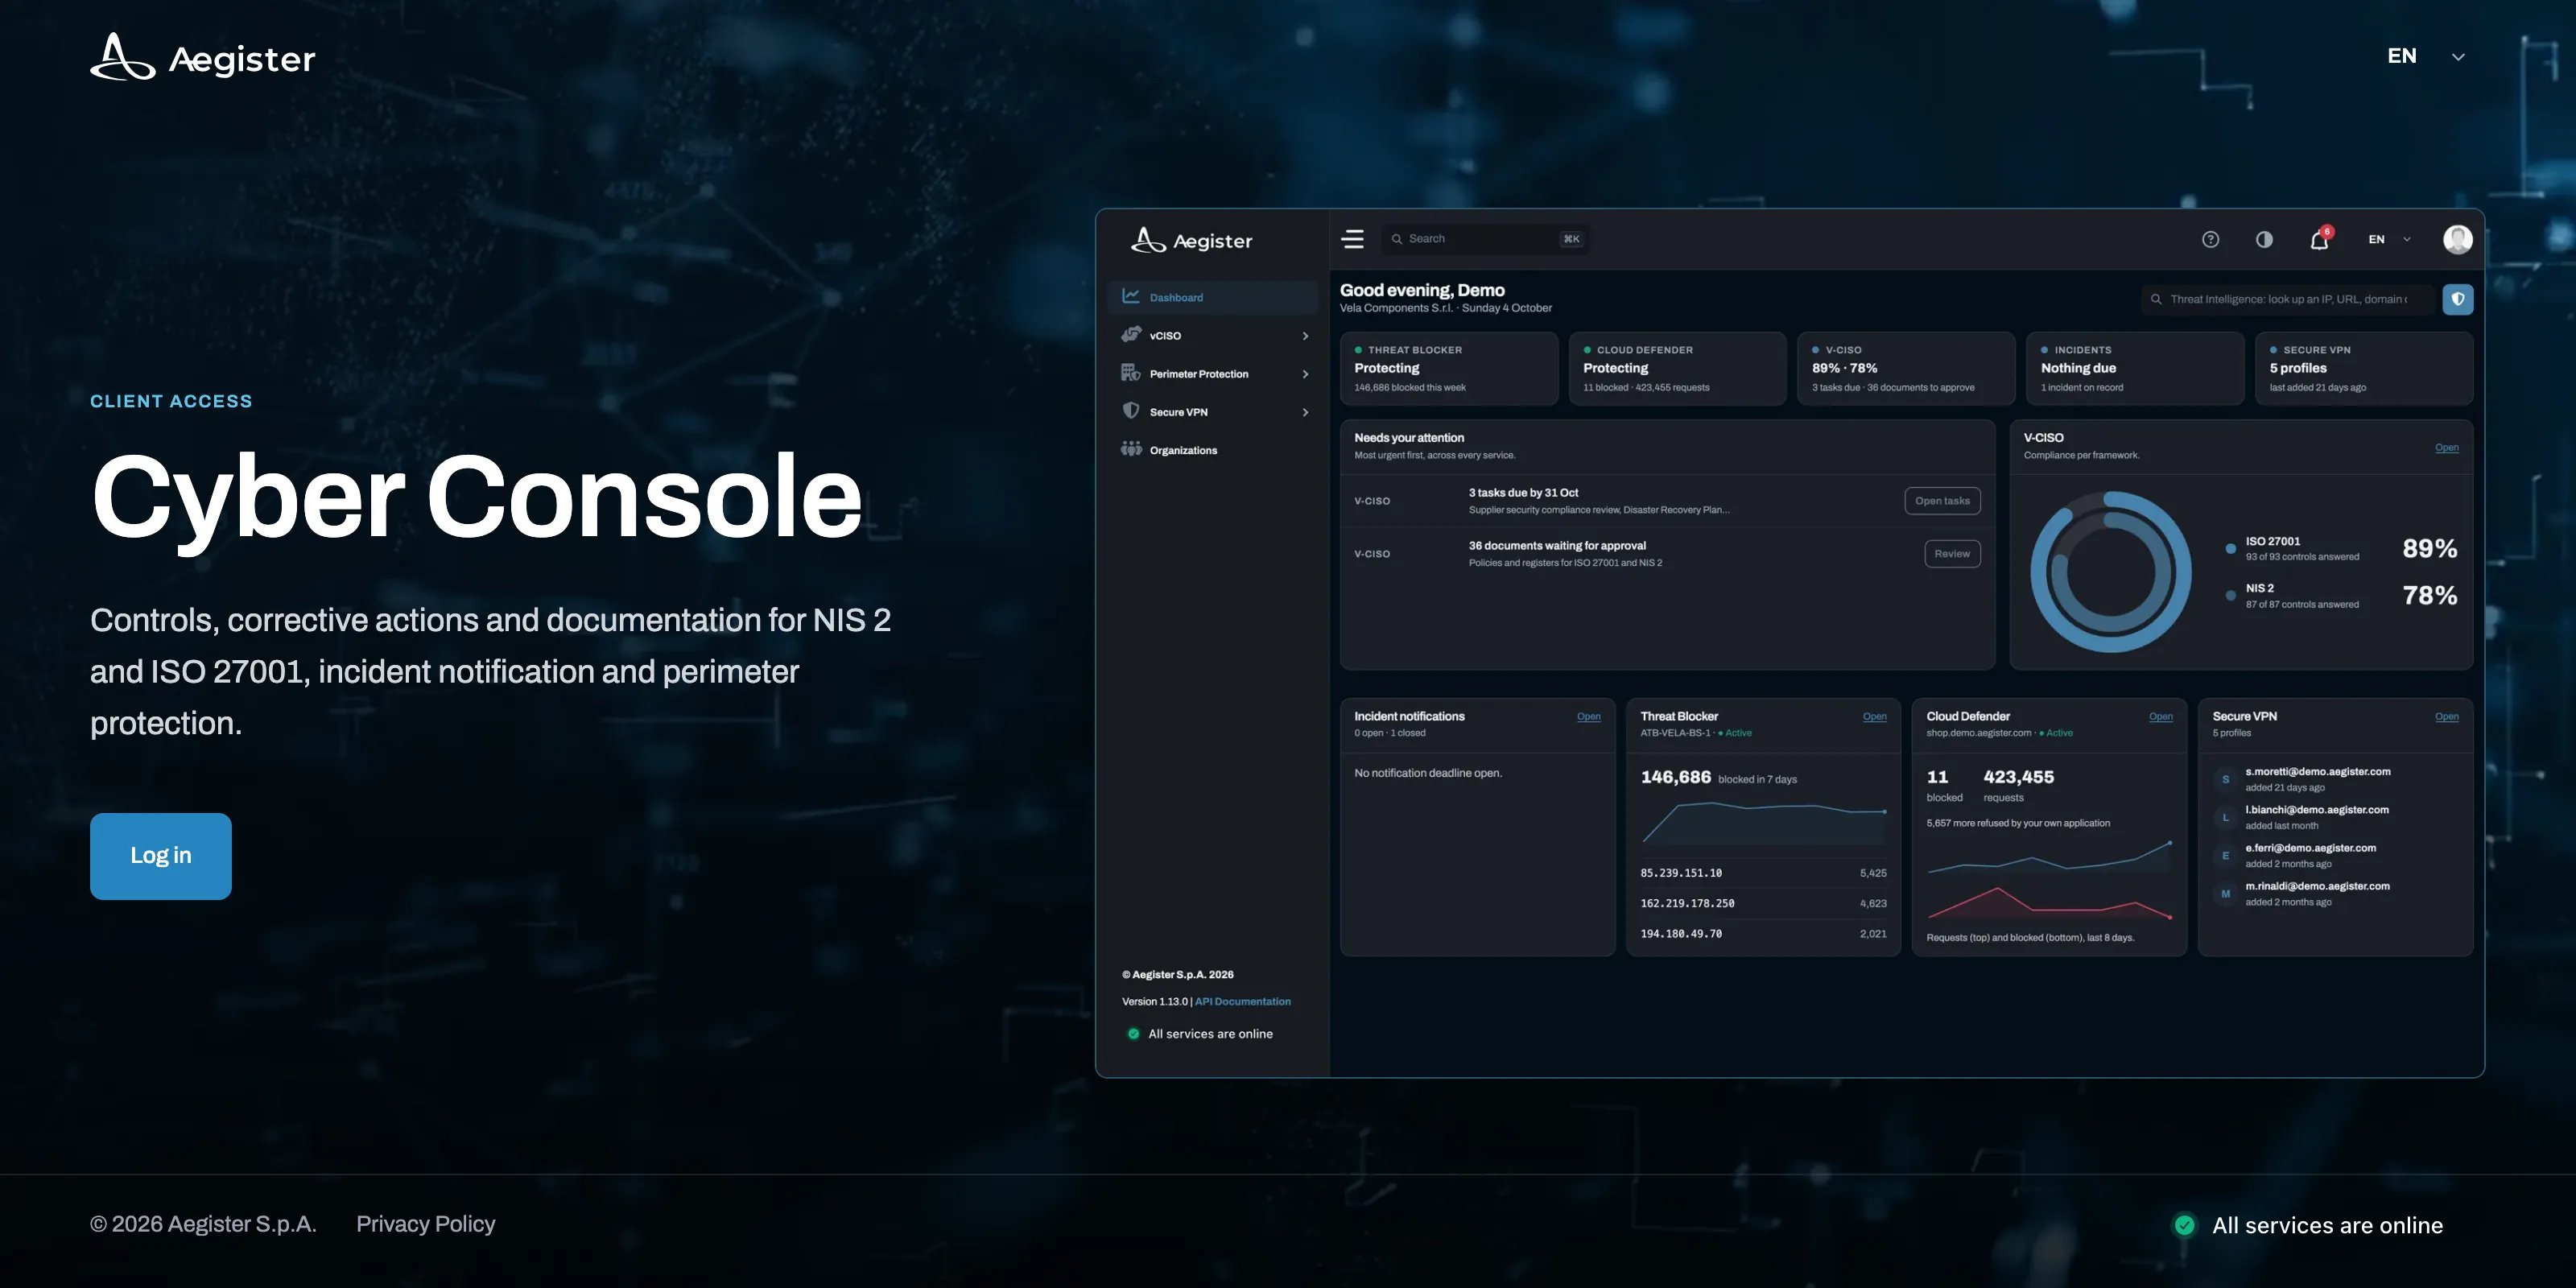
Task: Click the Threat Blocker Protecting status card
Action: 1449,369
